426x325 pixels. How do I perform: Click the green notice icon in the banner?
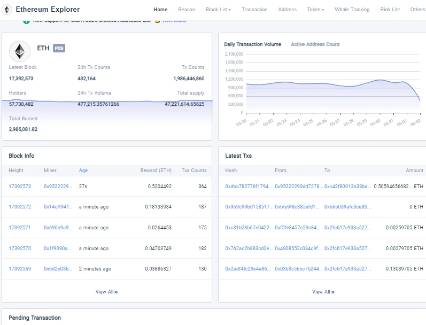(26, 21)
